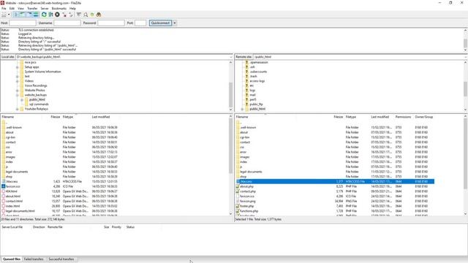Viewport: 468px width, 263px height.
Task: Toggle the local directory tree display
Action: (x=23, y=15)
